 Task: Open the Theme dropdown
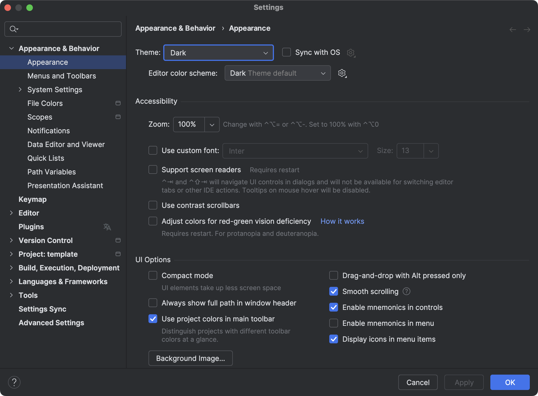click(218, 53)
